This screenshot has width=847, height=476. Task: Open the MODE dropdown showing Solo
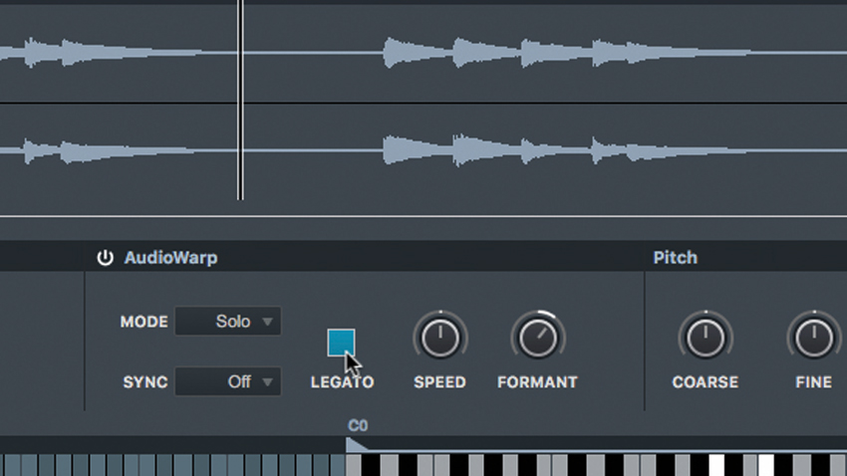pos(227,322)
